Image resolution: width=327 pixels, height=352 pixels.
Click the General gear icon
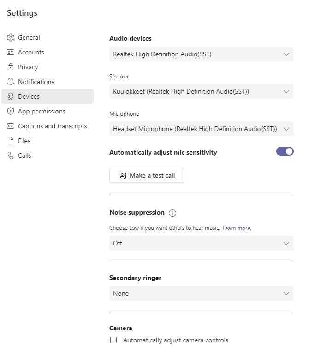11,37
